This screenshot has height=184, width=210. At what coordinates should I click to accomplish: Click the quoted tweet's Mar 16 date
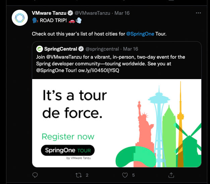pyautogui.click(x=130, y=49)
